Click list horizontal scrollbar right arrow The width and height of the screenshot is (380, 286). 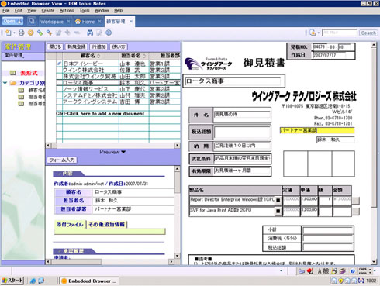[x=177, y=146]
